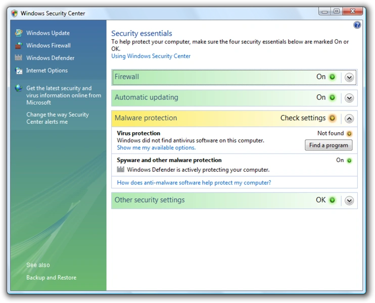Minimize the Windows Security Center window
The width and height of the screenshot is (375, 303).
pyautogui.click(x=324, y=11)
